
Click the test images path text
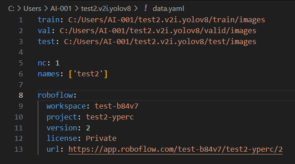160,41
